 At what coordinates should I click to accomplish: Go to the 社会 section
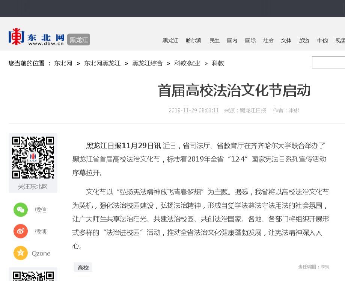click(268, 41)
